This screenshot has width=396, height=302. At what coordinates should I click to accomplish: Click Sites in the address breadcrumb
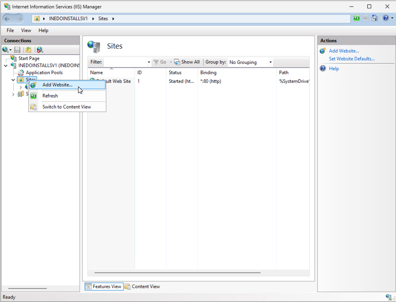point(103,19)
